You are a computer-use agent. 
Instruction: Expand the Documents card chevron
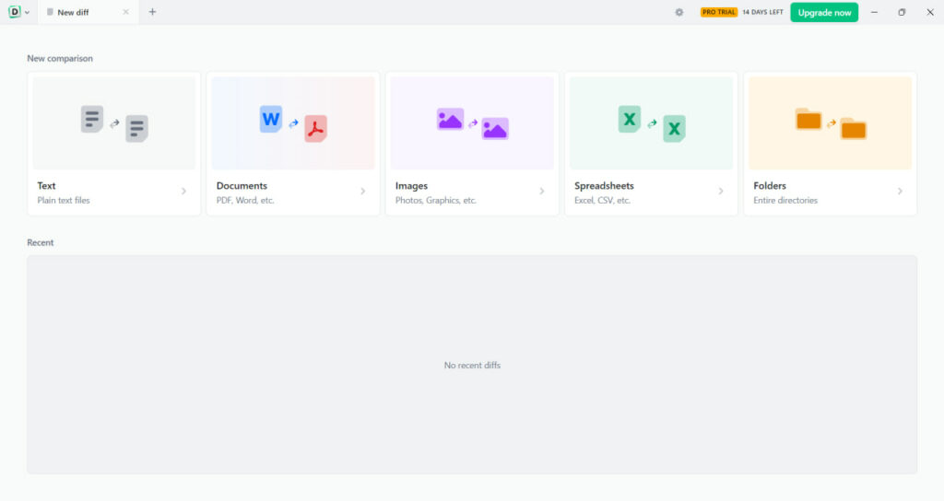[x=362, y=192]
